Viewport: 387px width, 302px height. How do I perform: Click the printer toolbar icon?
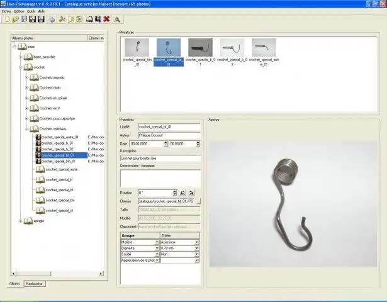click(x=52, y=19)
